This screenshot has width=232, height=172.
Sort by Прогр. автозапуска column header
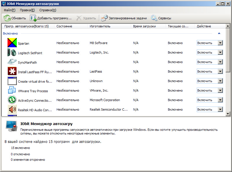28,26
